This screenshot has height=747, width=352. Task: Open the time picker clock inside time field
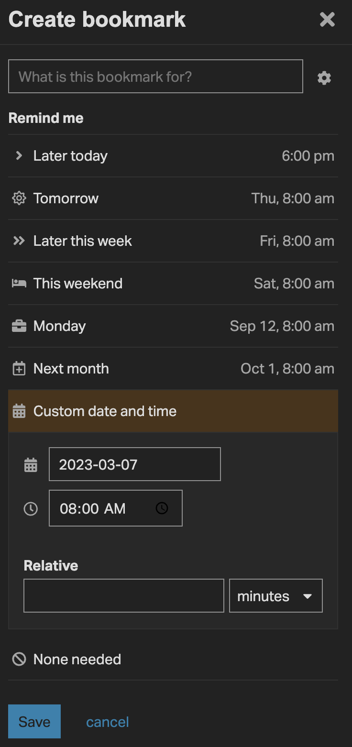pyautogui.click(x=162, y=508)
